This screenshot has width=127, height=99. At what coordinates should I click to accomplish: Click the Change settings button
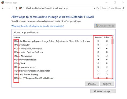[x=105, y=26]
